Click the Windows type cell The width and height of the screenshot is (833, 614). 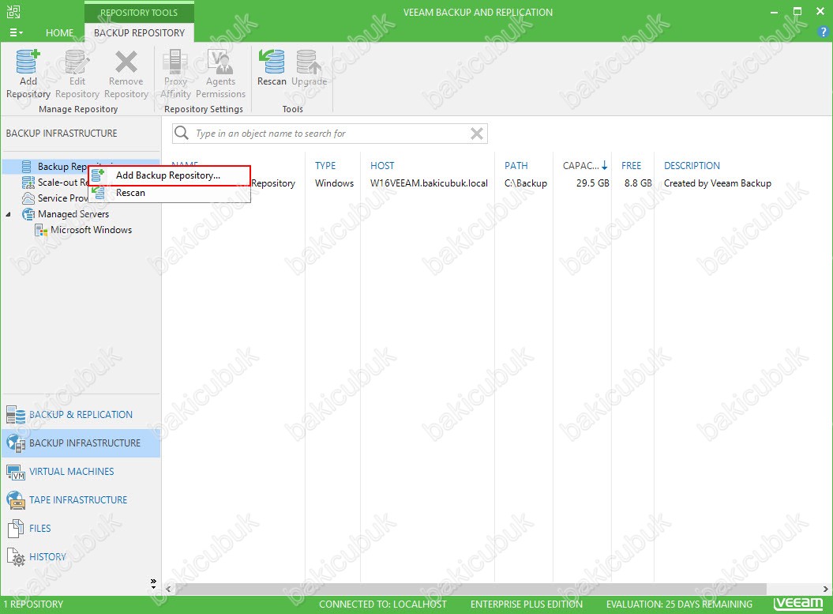(334, 183)
